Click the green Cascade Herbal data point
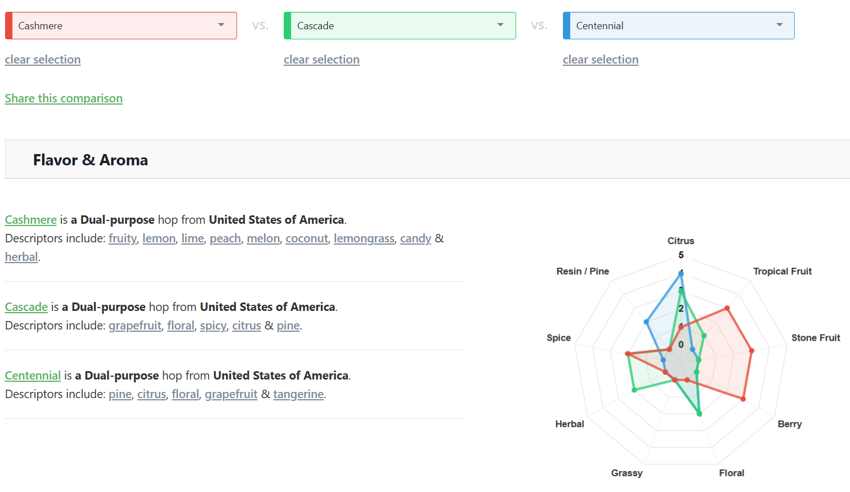The height and width of the screenshot is (492, 850). point(634,390)
